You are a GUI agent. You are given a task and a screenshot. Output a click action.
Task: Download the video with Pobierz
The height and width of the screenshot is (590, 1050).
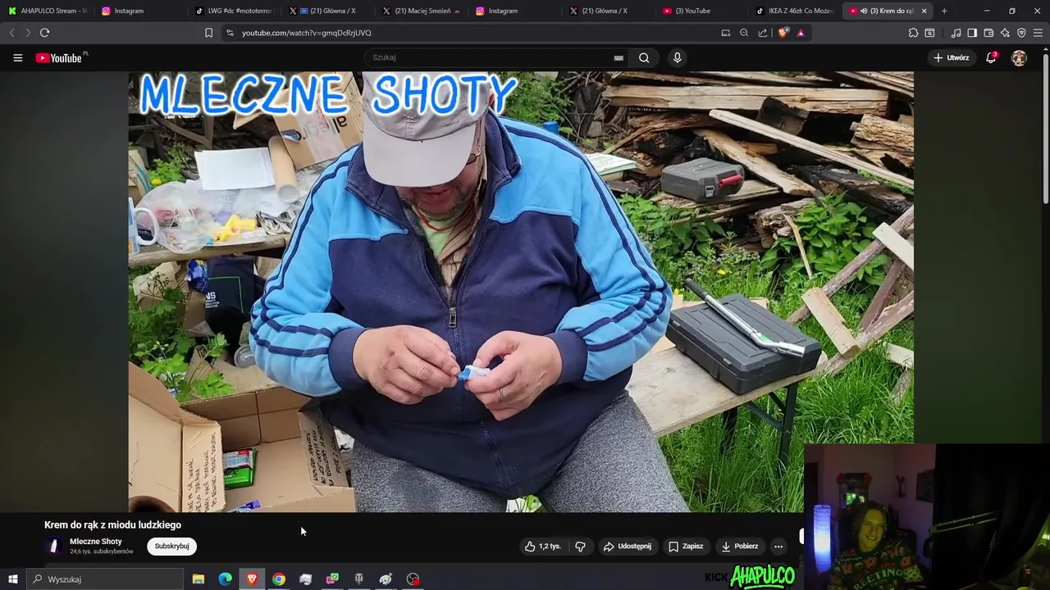[x=740, y=547]
